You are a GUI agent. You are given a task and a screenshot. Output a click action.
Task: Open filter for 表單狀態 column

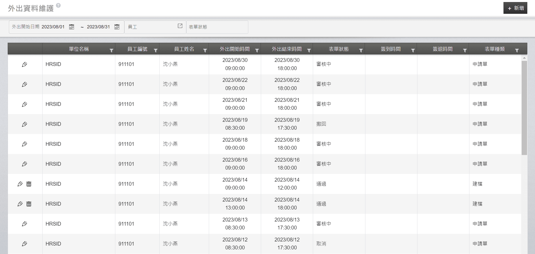tap(361, 51)
